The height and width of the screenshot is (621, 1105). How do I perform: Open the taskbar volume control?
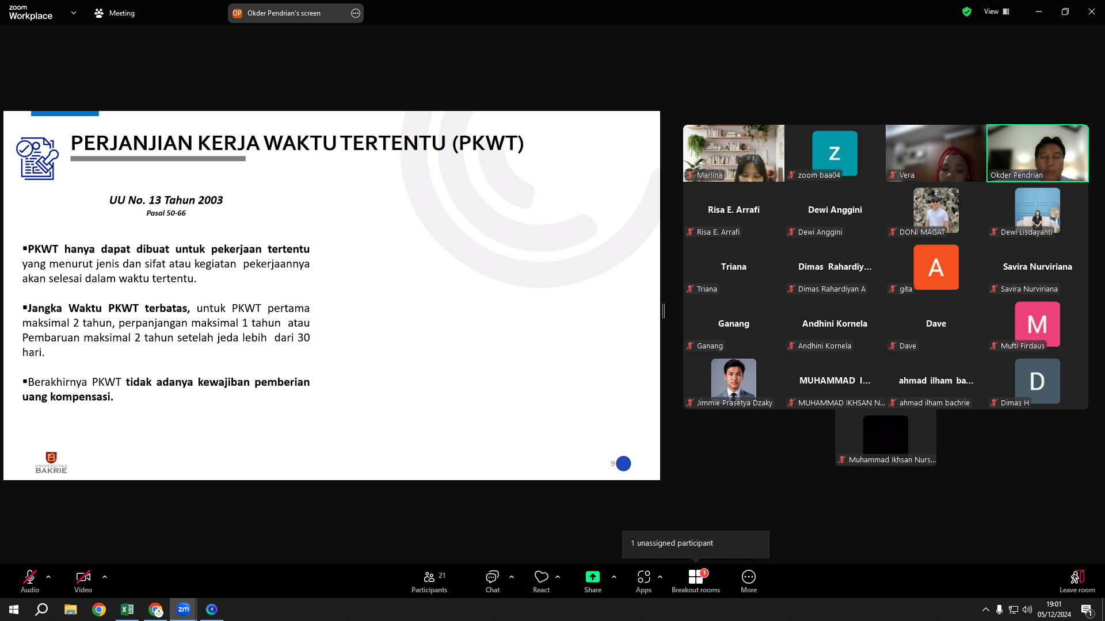1027,609
